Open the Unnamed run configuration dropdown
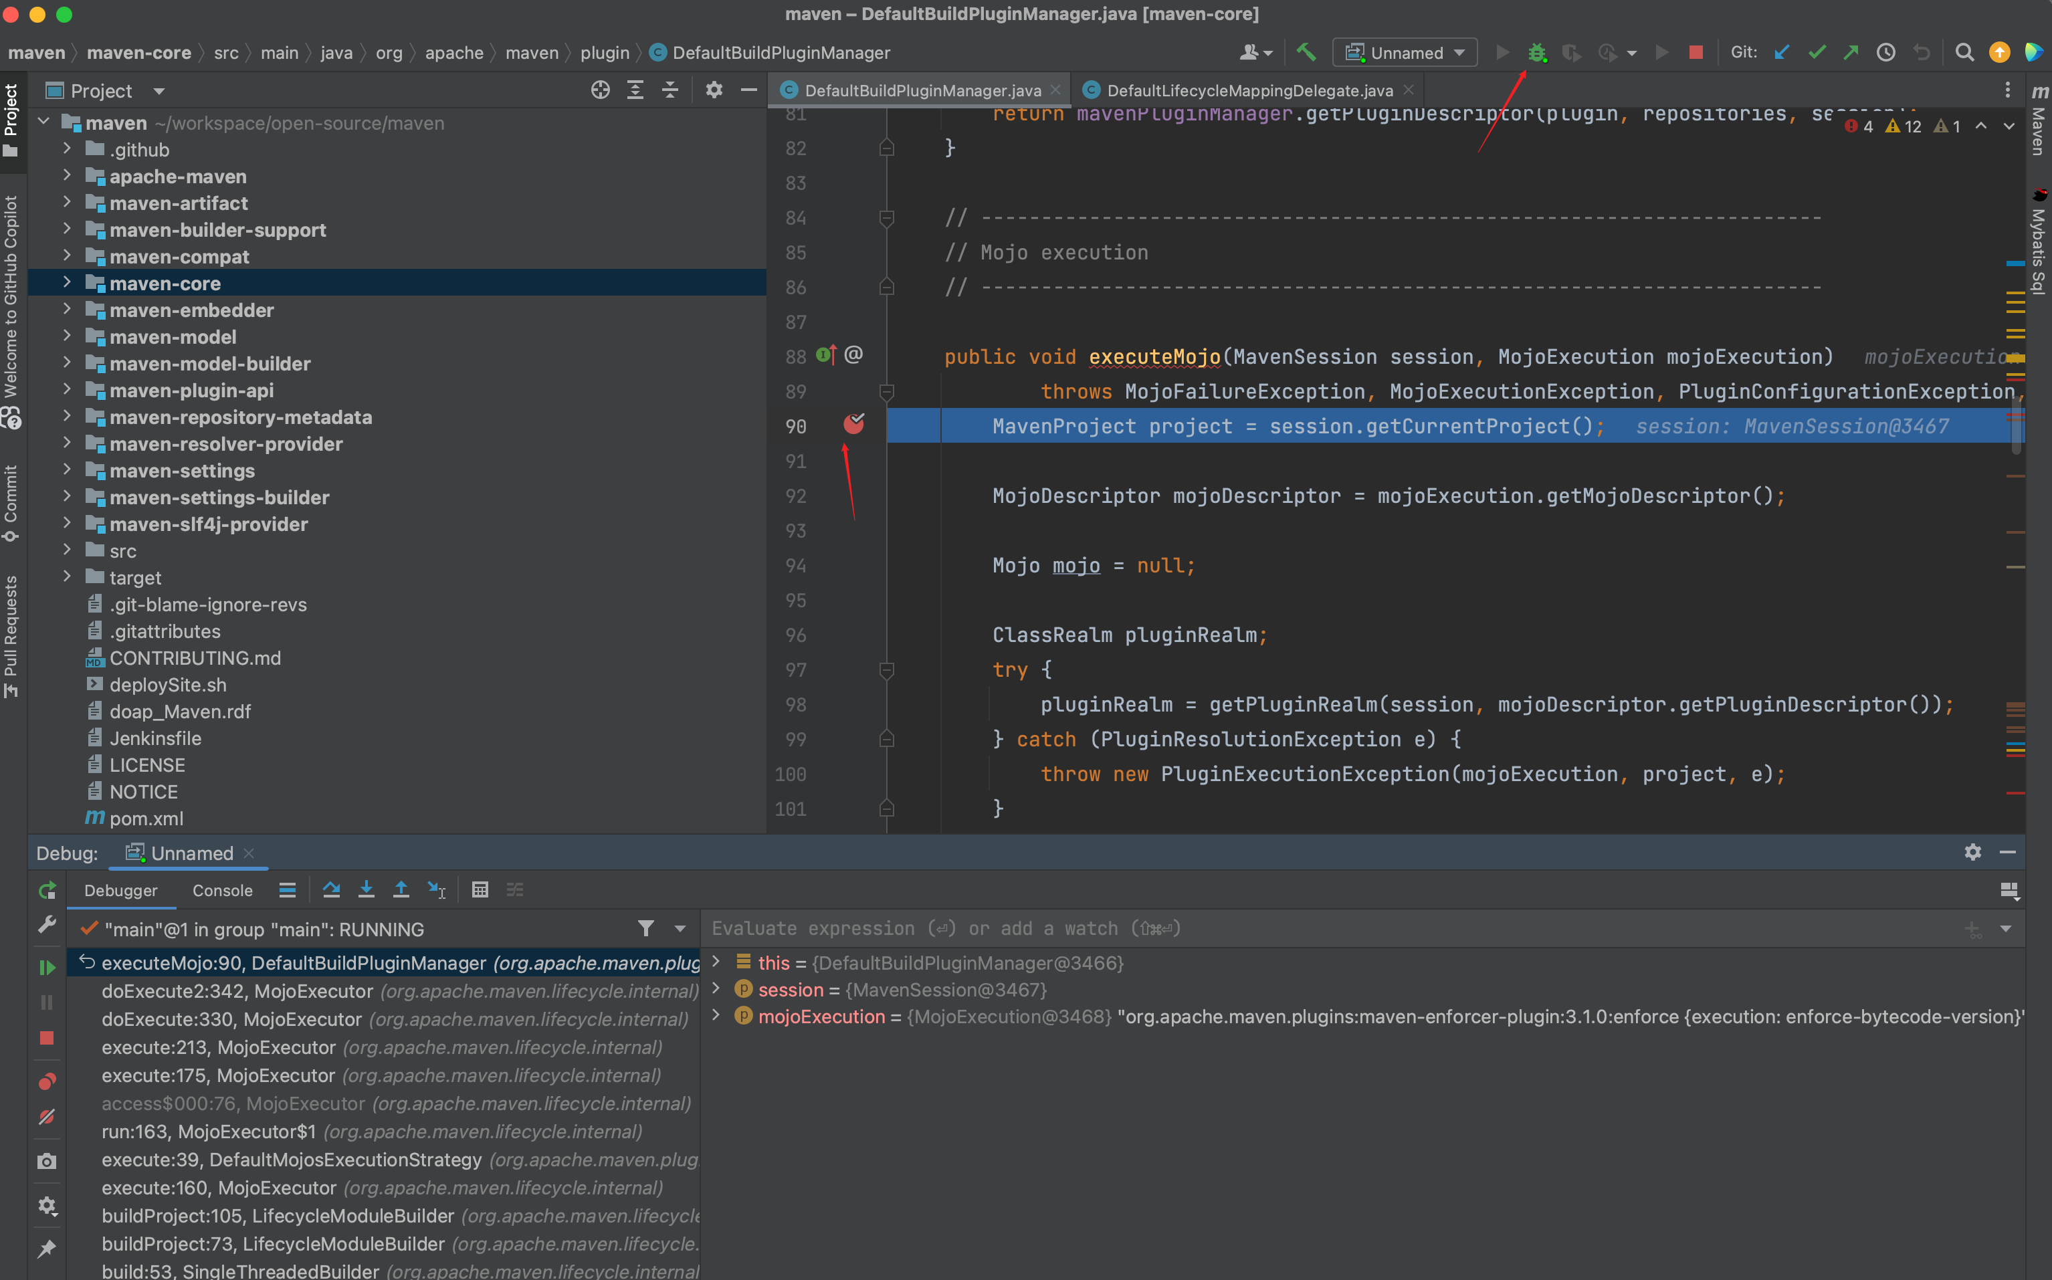This screenshot has width=2052, height=1280. coord(1405,52)
